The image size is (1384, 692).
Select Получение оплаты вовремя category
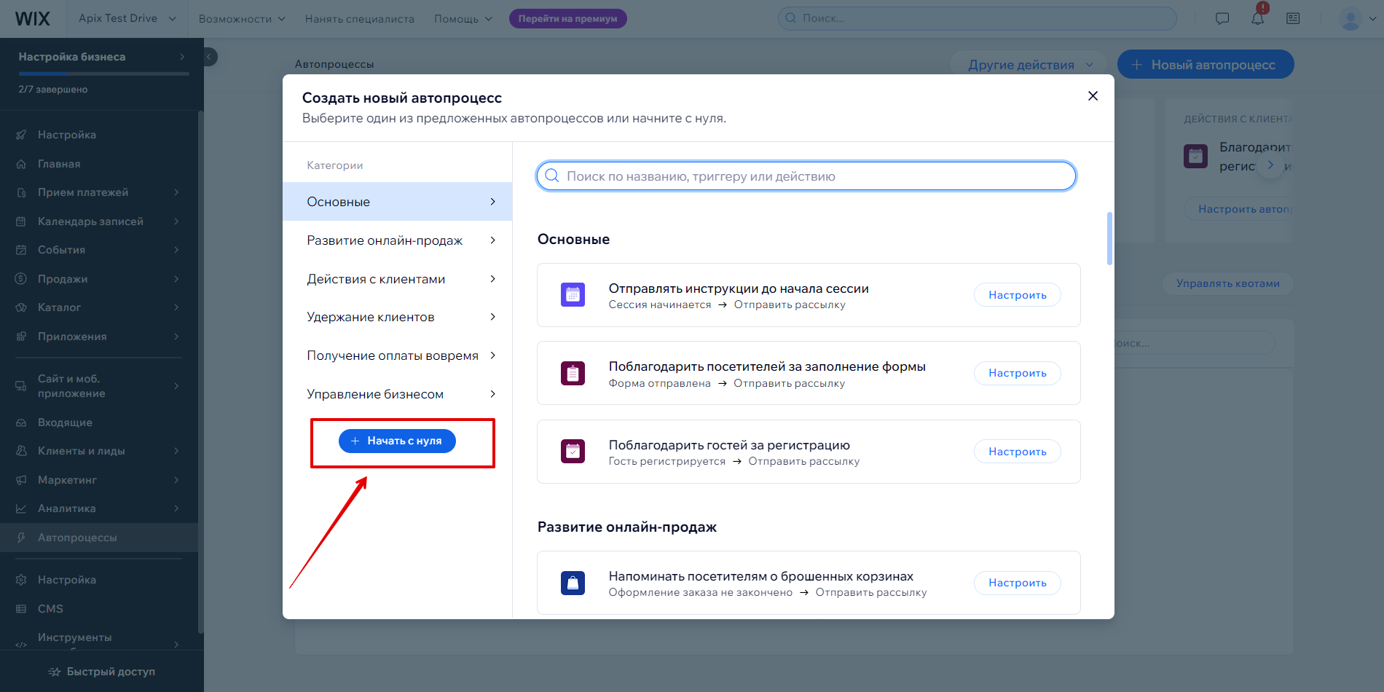tap(398, 355)
